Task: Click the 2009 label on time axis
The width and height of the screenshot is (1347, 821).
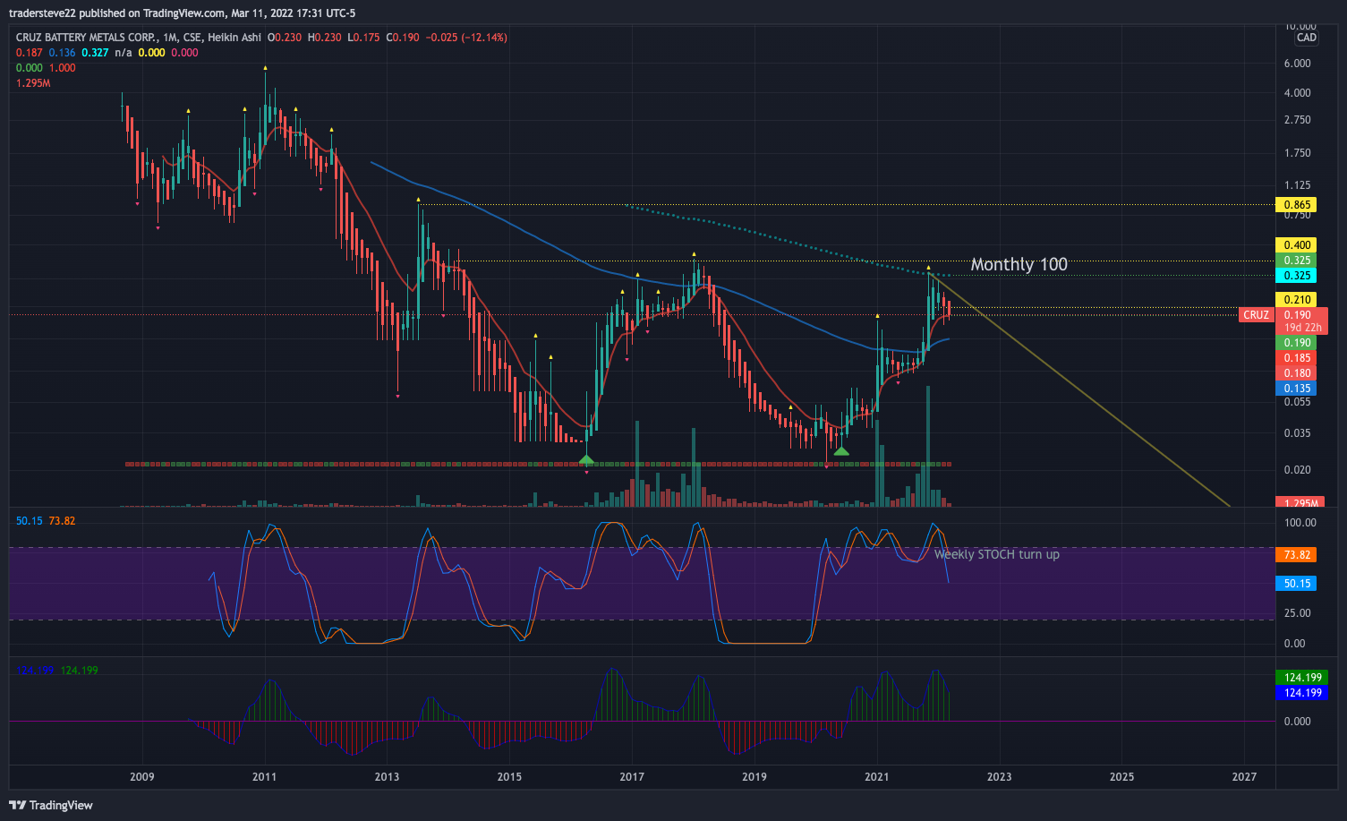Action: tap(142, 776)
